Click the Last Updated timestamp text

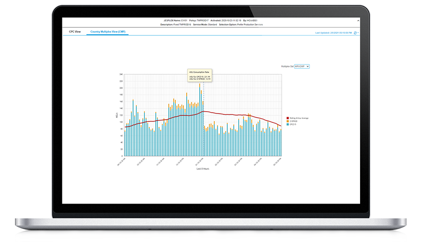(x=335, y=33)
